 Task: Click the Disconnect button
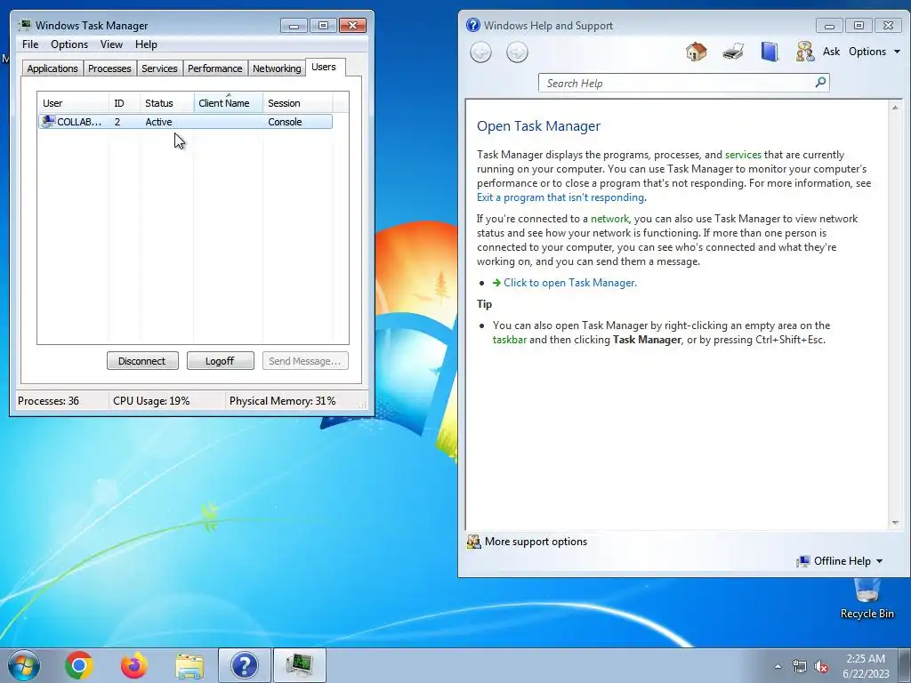pos(142,361)
